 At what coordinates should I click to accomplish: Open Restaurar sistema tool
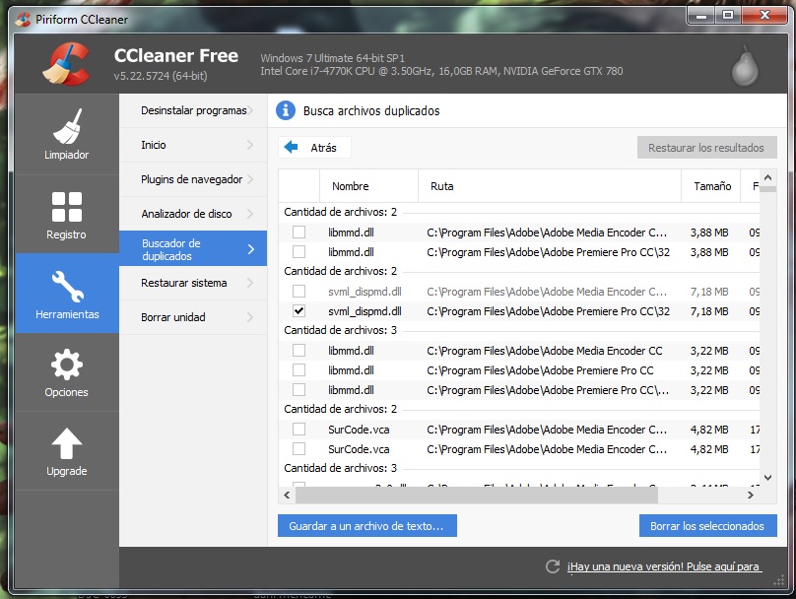[193, 283]
